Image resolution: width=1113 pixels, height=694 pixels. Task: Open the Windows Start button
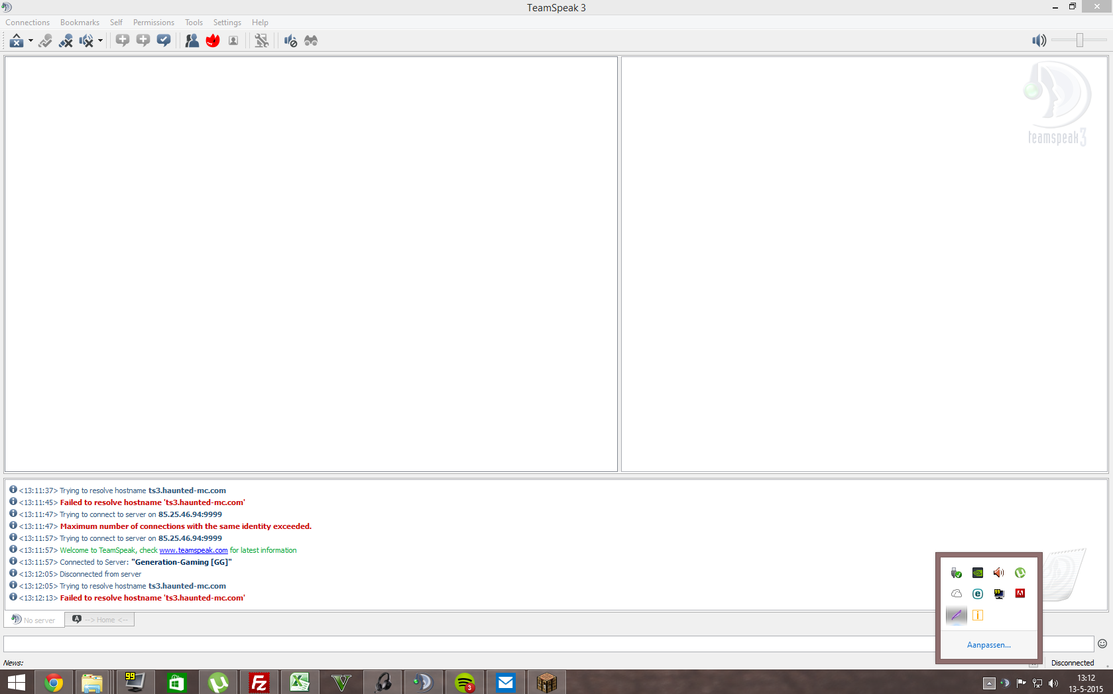point(16,683)
